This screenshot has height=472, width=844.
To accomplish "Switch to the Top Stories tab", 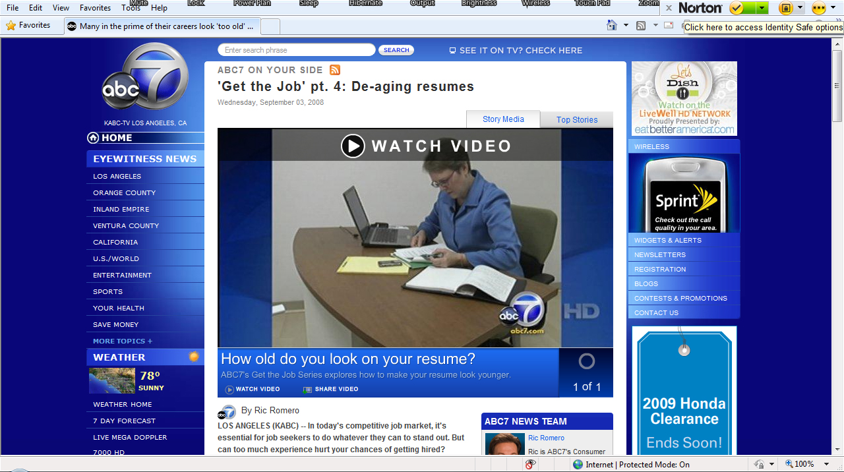I will [x=577, y=119].
